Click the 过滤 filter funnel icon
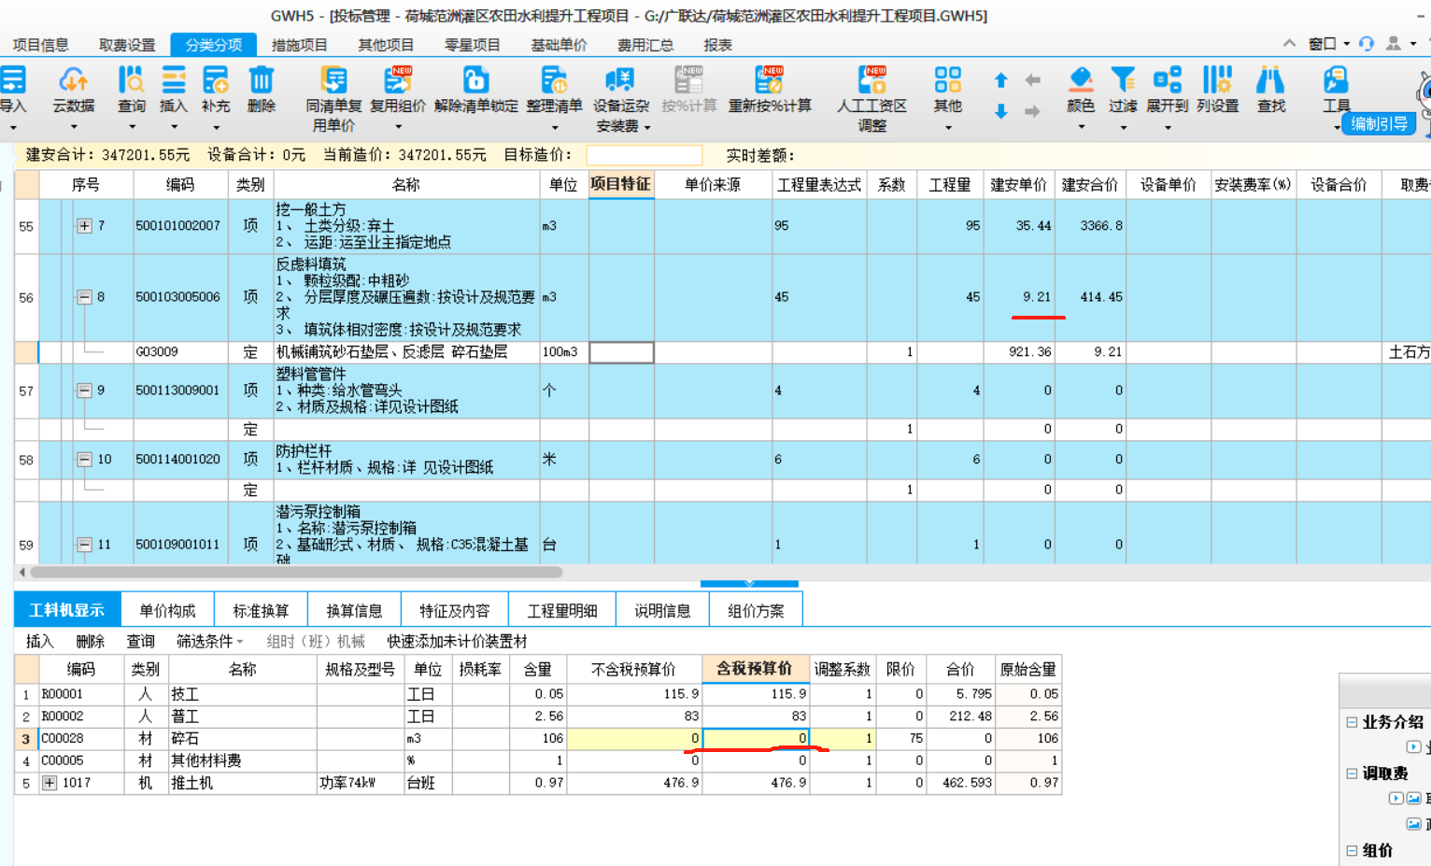 (x=1123, y=80)
